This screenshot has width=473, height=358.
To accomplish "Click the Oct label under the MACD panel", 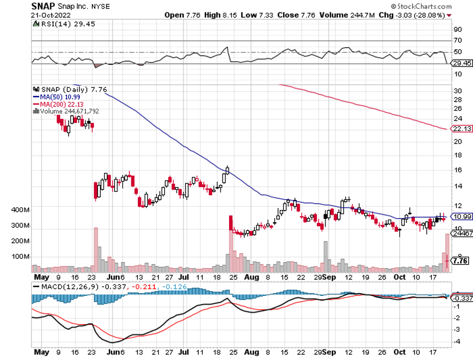I will [400, 352].
